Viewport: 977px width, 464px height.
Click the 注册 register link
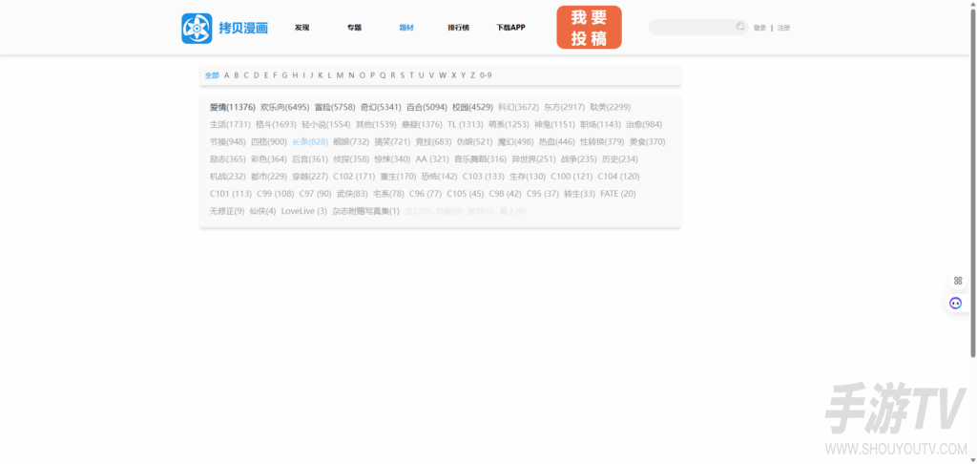click(x=784, y=28)
